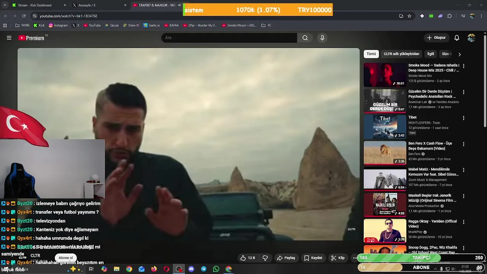Click the page vertical scrollbar
This screenshot has height=274, width=487.
tap(485, 81)
